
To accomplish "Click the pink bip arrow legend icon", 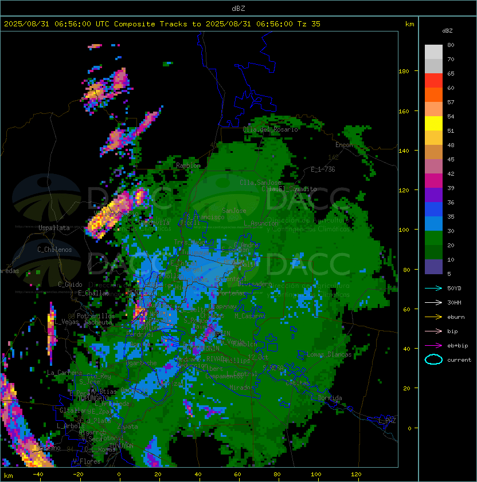I will tap(433, 331).
